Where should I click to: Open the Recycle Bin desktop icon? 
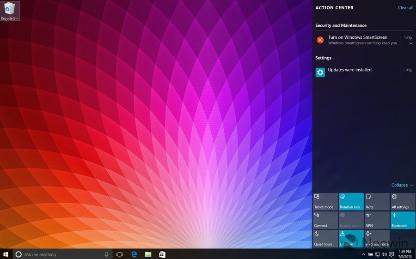point(10,11)
